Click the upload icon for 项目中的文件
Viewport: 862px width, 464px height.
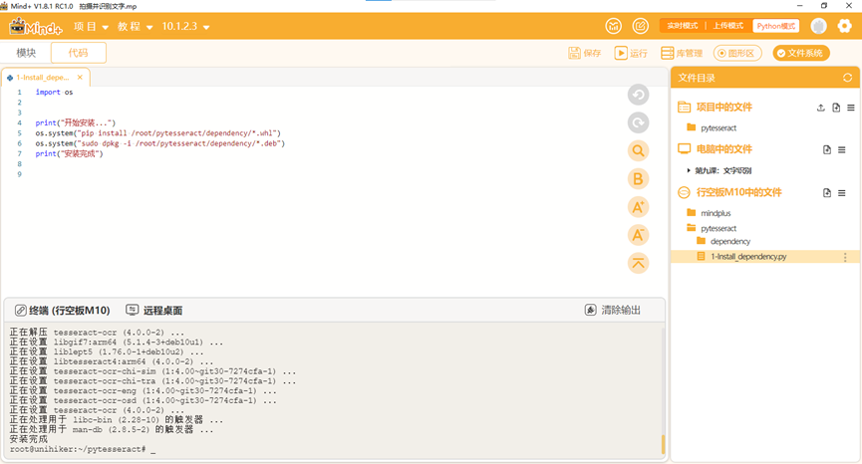coord(821,108)
